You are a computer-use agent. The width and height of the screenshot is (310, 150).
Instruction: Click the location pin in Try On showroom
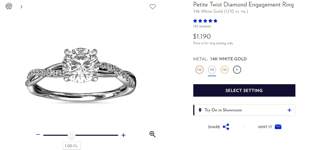200,110
